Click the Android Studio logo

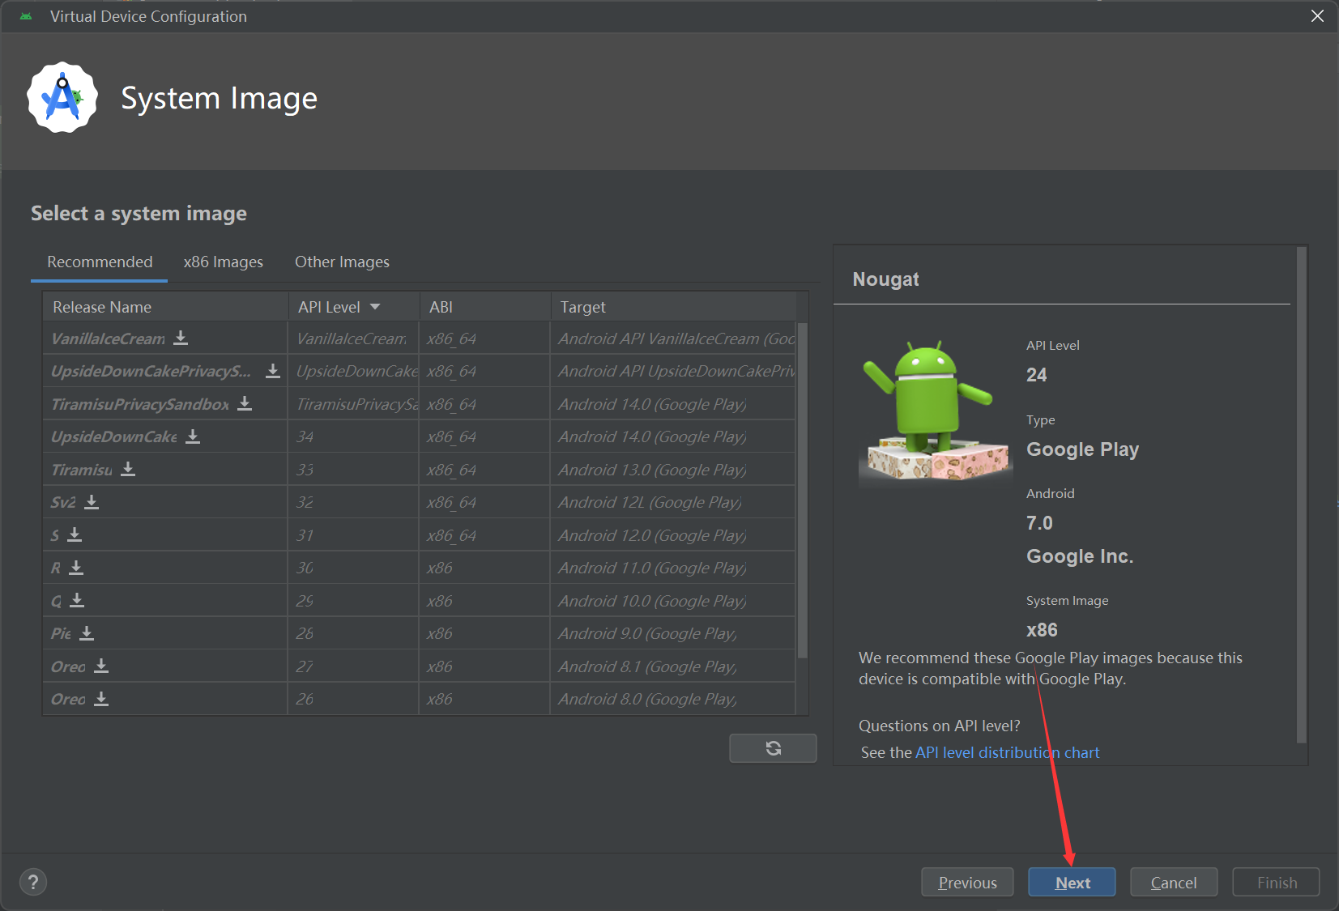pyautogui.click(x=62, y=98)
